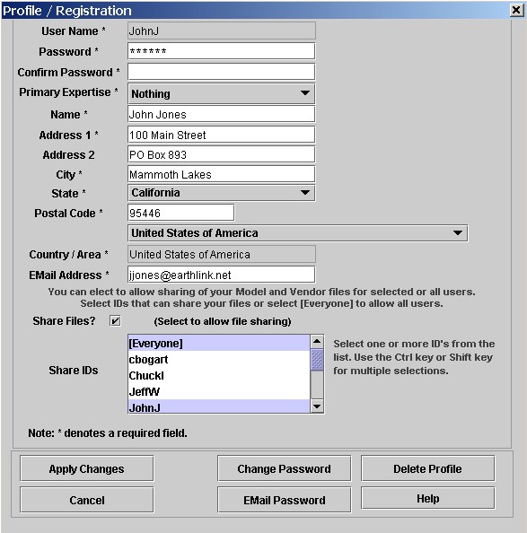Close the Profile / Registration dialog
Screen dimensions: 527x533
(516, 10)
